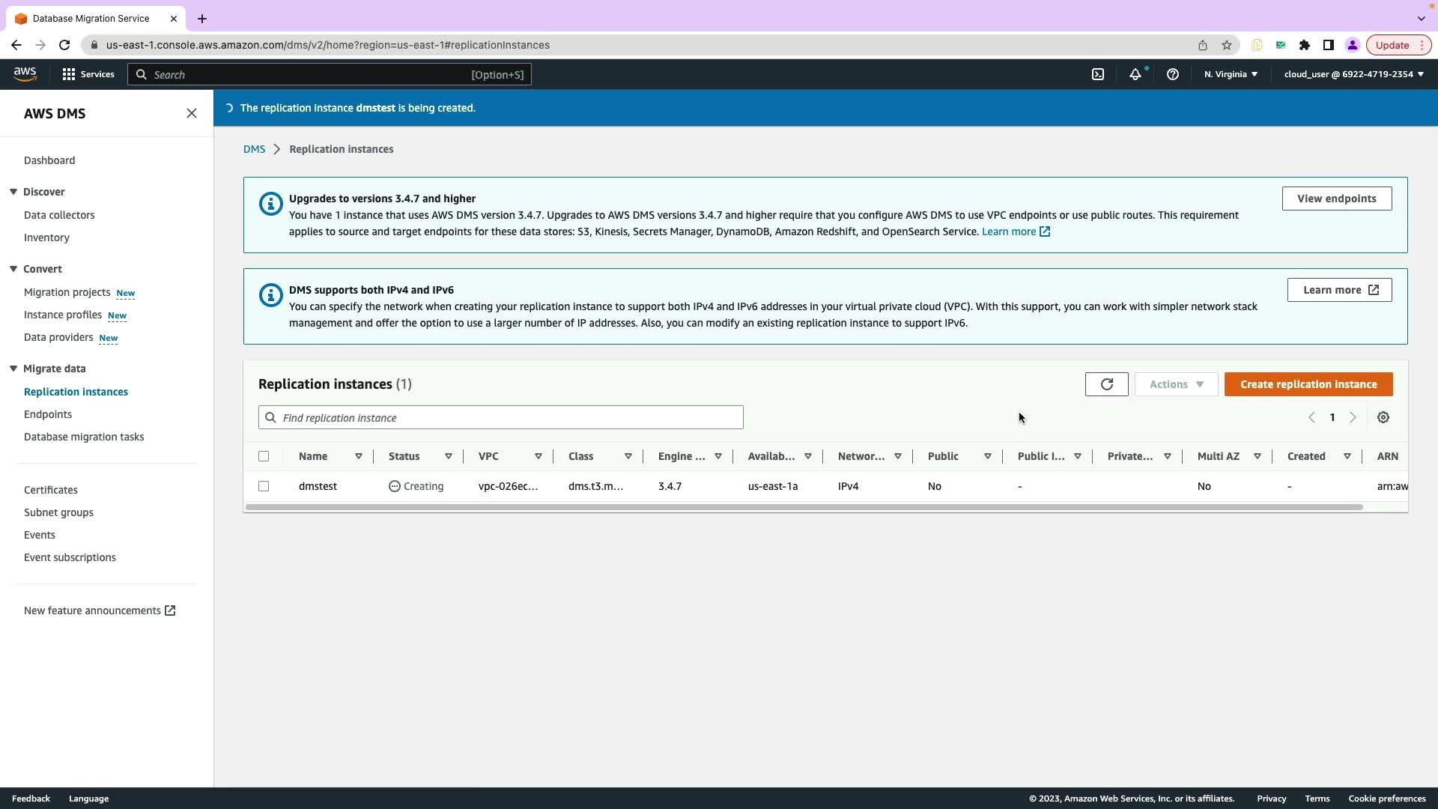The image size is (1438, 809).
Task: Click Create replication instance button
Action: 1308,384
